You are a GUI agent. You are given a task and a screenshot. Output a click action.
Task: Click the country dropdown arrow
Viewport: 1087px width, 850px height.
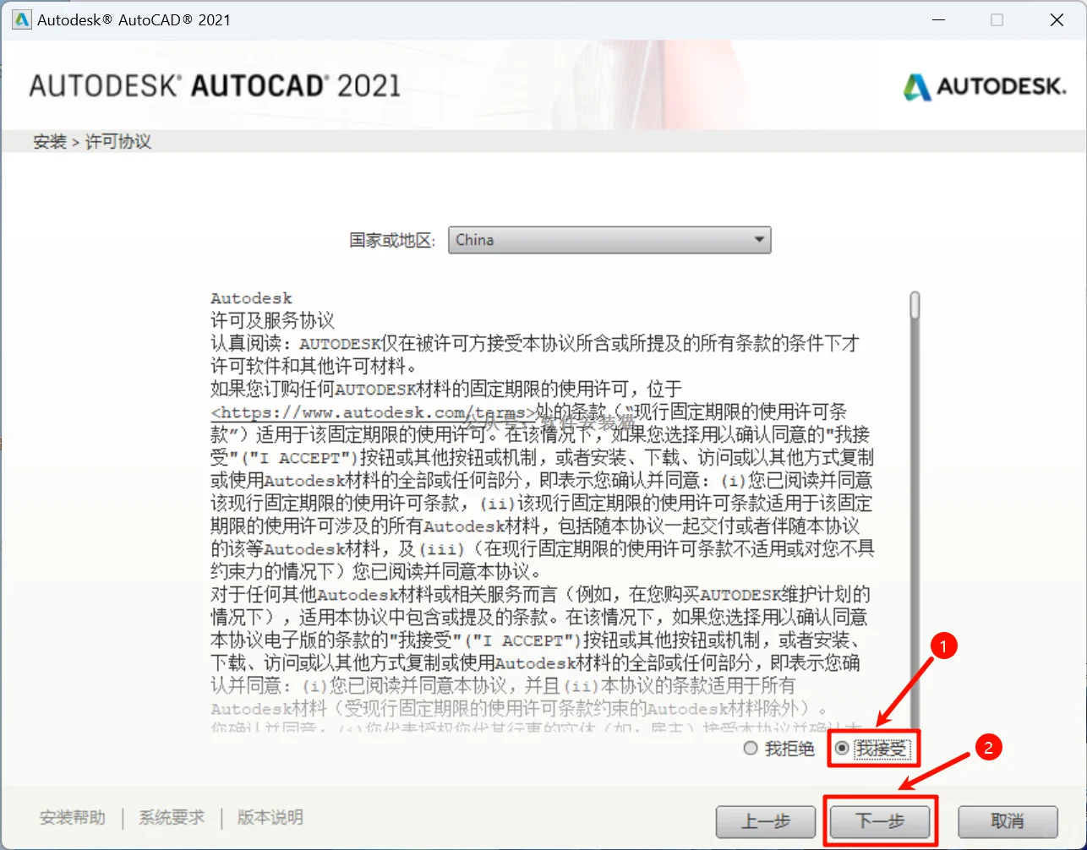[x=757, y=240]
